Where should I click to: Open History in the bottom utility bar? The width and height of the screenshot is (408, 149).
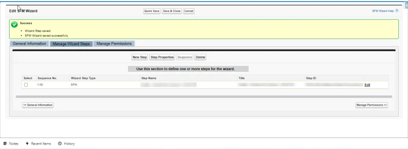coord(67,143)
